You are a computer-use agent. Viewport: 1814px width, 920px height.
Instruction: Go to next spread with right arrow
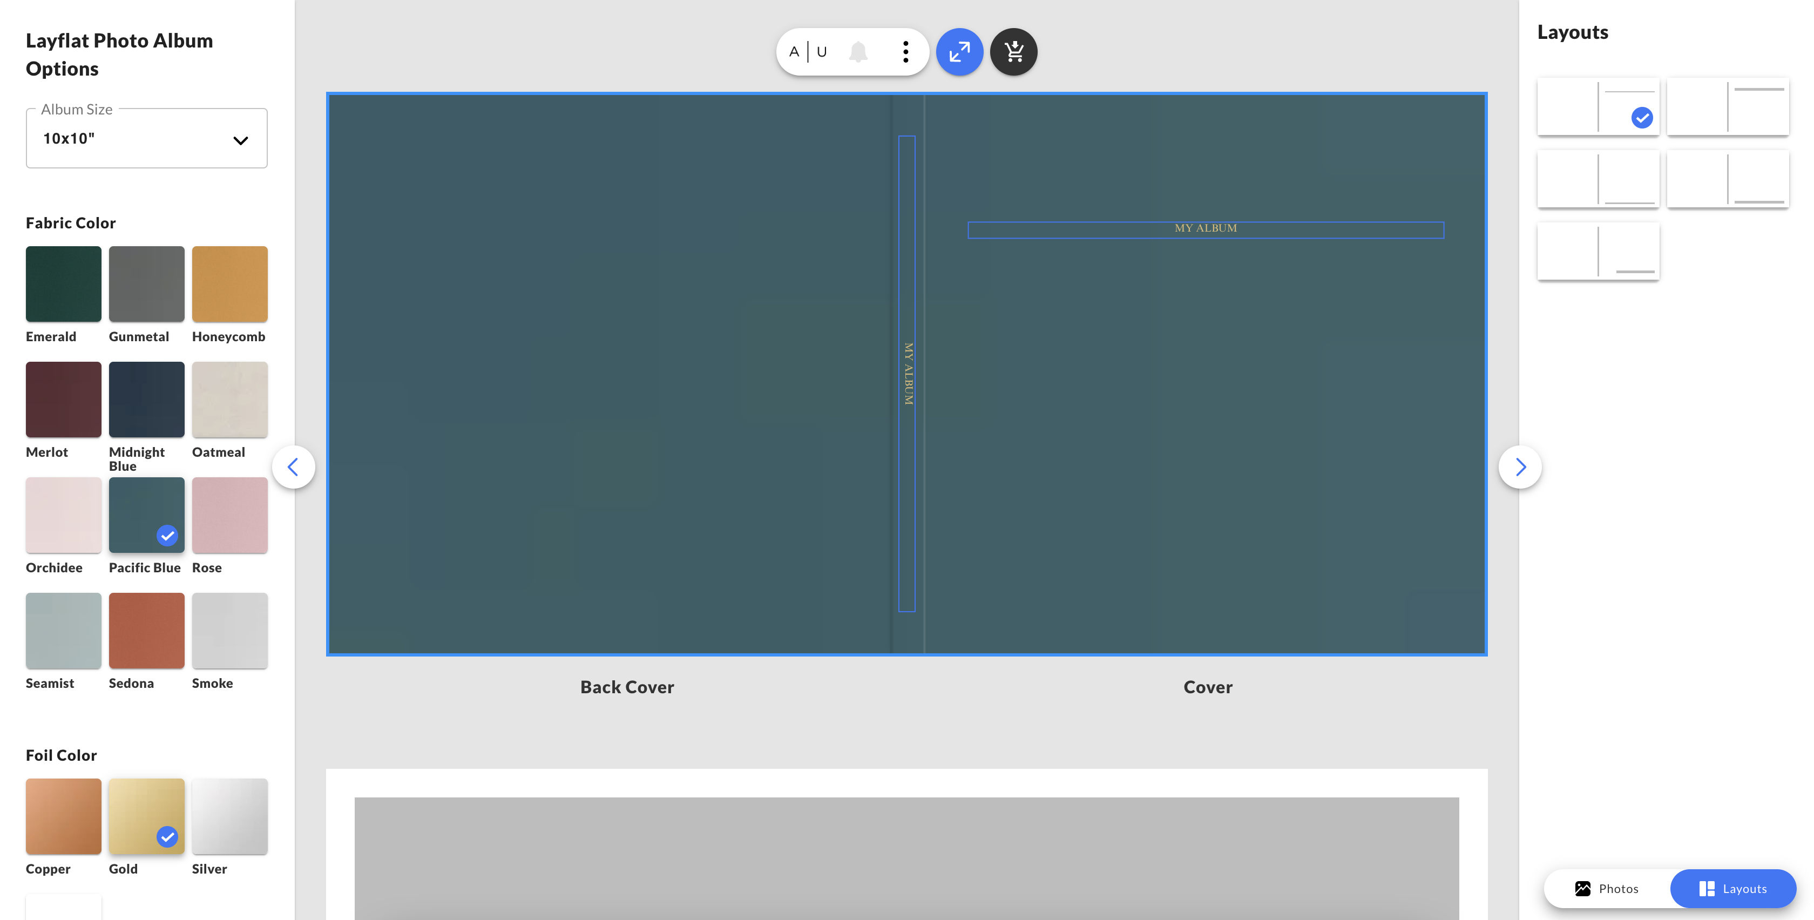[x=1520, y=466]
